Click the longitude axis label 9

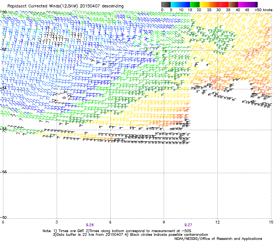[164, 222]
